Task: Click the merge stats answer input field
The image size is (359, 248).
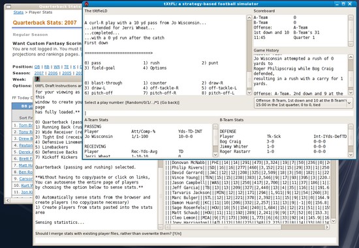Action: coord(186,241)
